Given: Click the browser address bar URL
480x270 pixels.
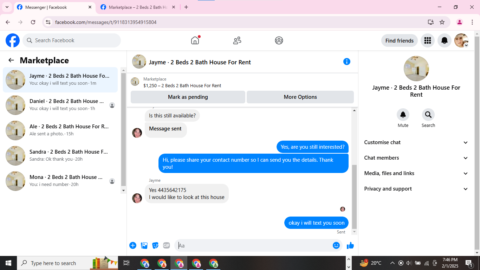Looking at the screenshot, I should click(106, 22).
